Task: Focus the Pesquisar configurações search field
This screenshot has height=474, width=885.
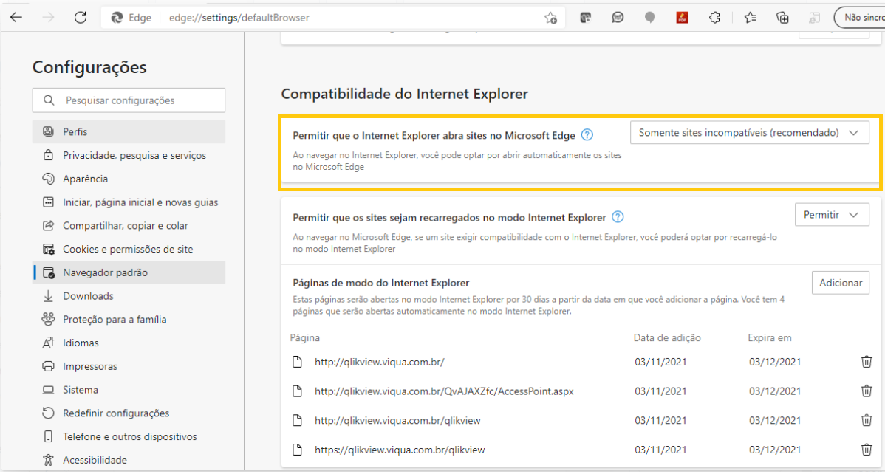Action: (129, 100)
